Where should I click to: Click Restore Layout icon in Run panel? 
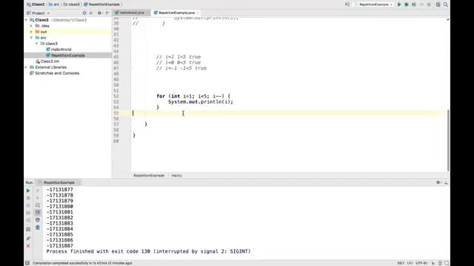click(28, 229)
